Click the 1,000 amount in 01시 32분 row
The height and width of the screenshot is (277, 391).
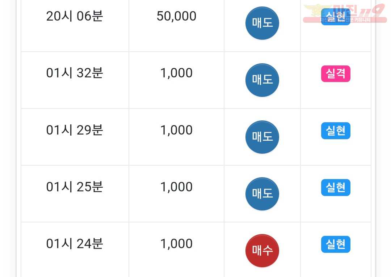click(177, 73)
